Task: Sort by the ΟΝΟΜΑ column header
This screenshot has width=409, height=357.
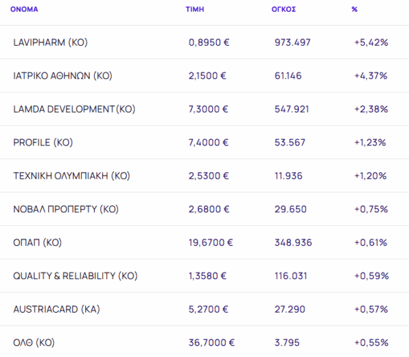Action: pos(24,9)
